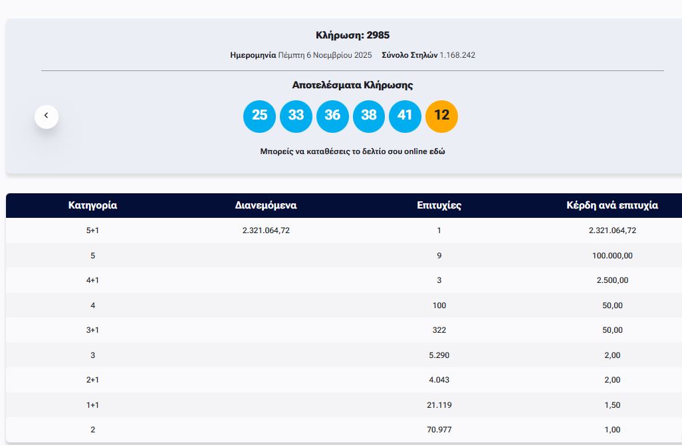Select the 4+1 category row label
Viewport: 682px width, 445px height.
92,280
